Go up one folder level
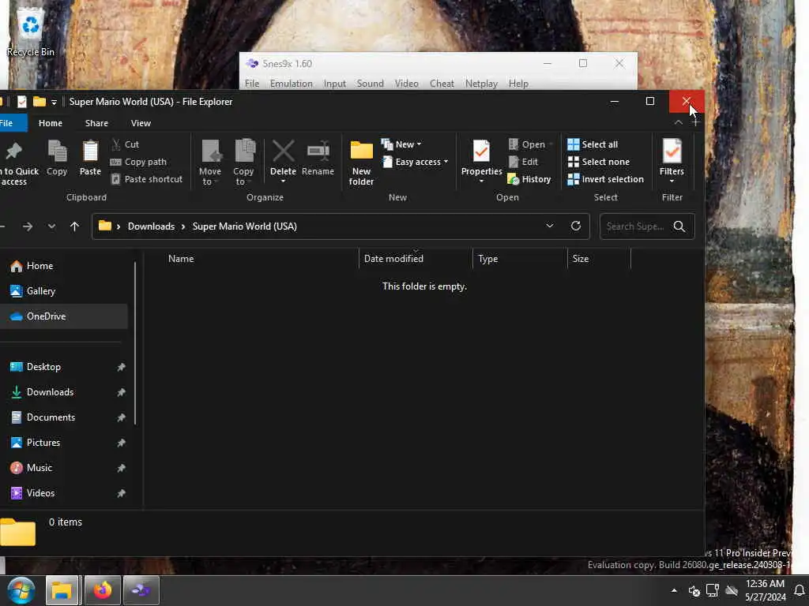 tap(74, 226)
